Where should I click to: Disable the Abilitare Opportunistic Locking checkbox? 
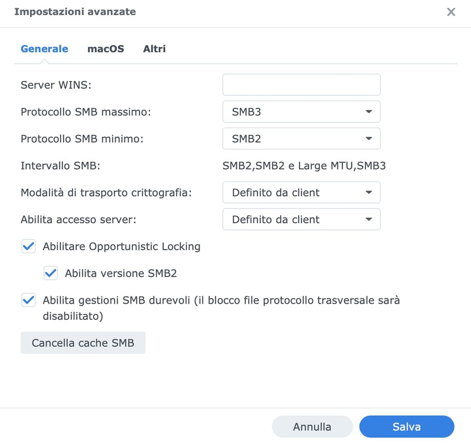pos(29,247)
